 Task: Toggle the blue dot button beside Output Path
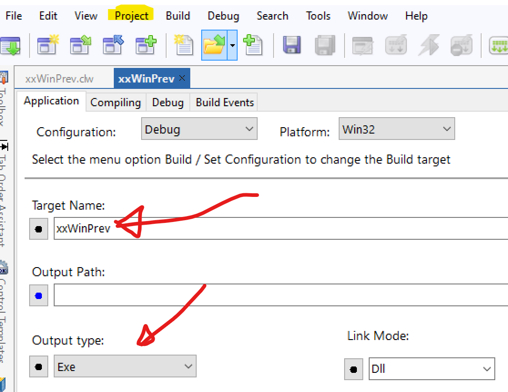[39, 296]
